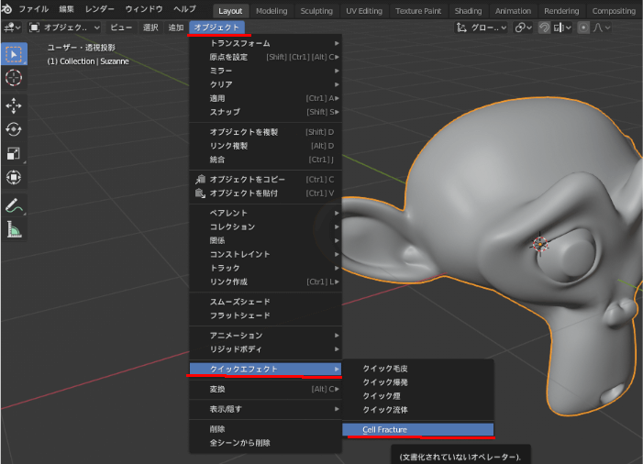Viewport: 643px width, 464px height.
Task: Toggle proportional editing
Action: (x=583, y=28)
